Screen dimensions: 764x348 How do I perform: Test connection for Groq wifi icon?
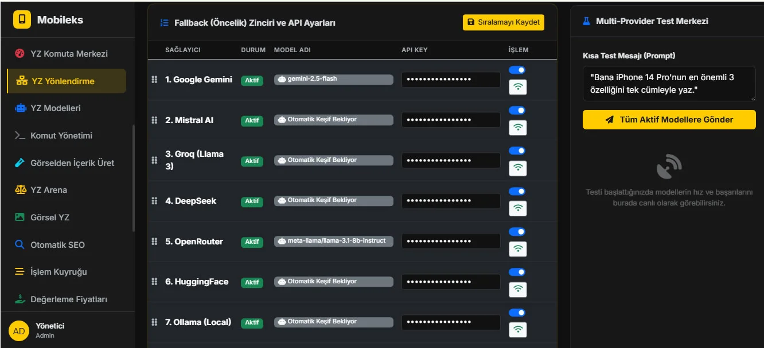(518, 168)
